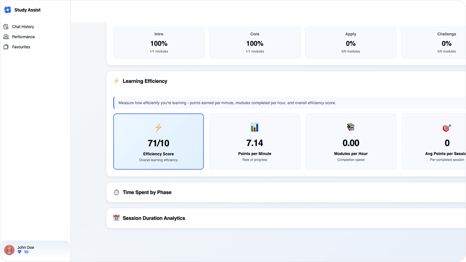Expand the Session Duration Analytics section
Viewport: 466px width, 262px height.
[x=286, y=218]
